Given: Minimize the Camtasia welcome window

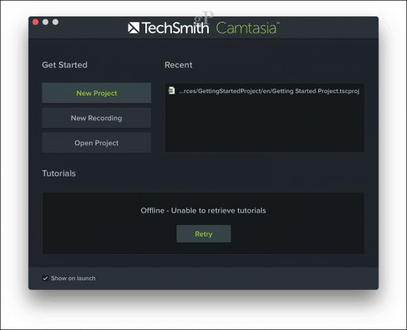Looking at the screenshot, I should [45, 22].
